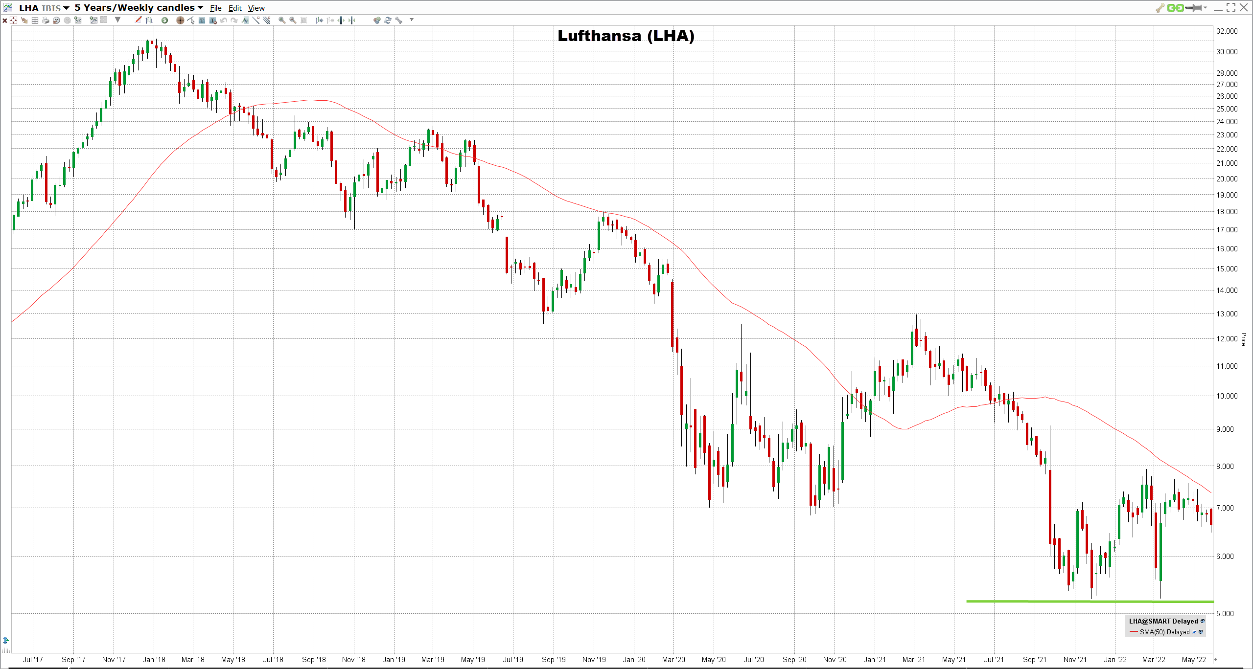Click the red X icon in the chart toolbar

(x=4, y=20)
